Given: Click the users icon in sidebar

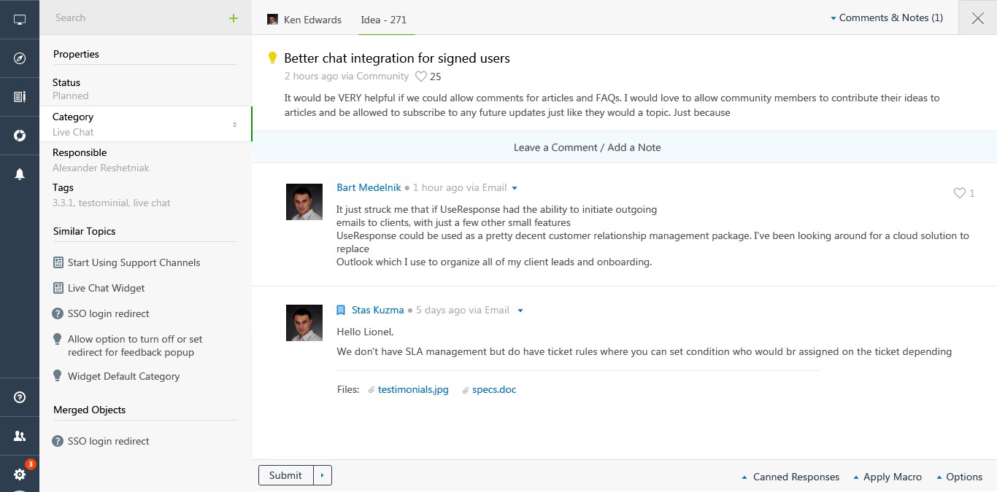Looking at the screenshot, I should click(20, 436).
